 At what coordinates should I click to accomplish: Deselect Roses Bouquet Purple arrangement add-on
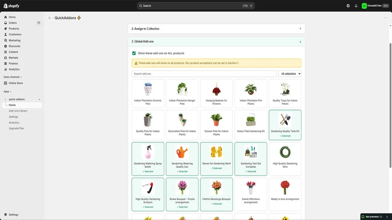[182, 195]
